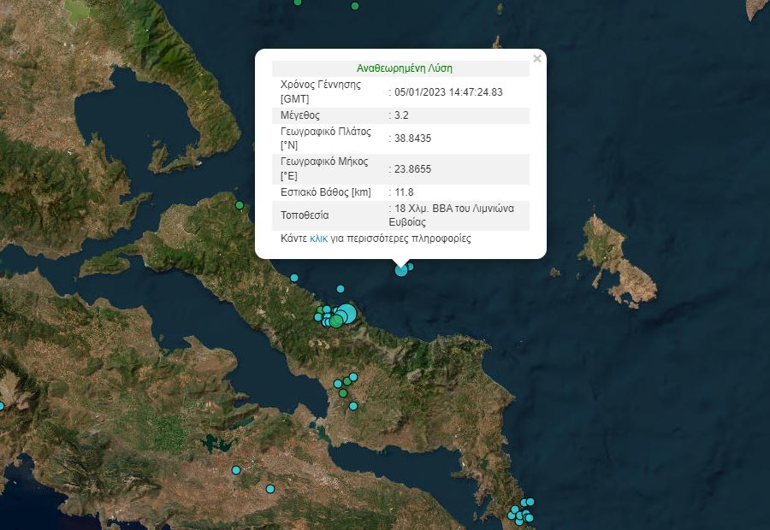Select the lower green marker in the southern marker group
The width and height of the screenshot is (770, 530).
343,393
